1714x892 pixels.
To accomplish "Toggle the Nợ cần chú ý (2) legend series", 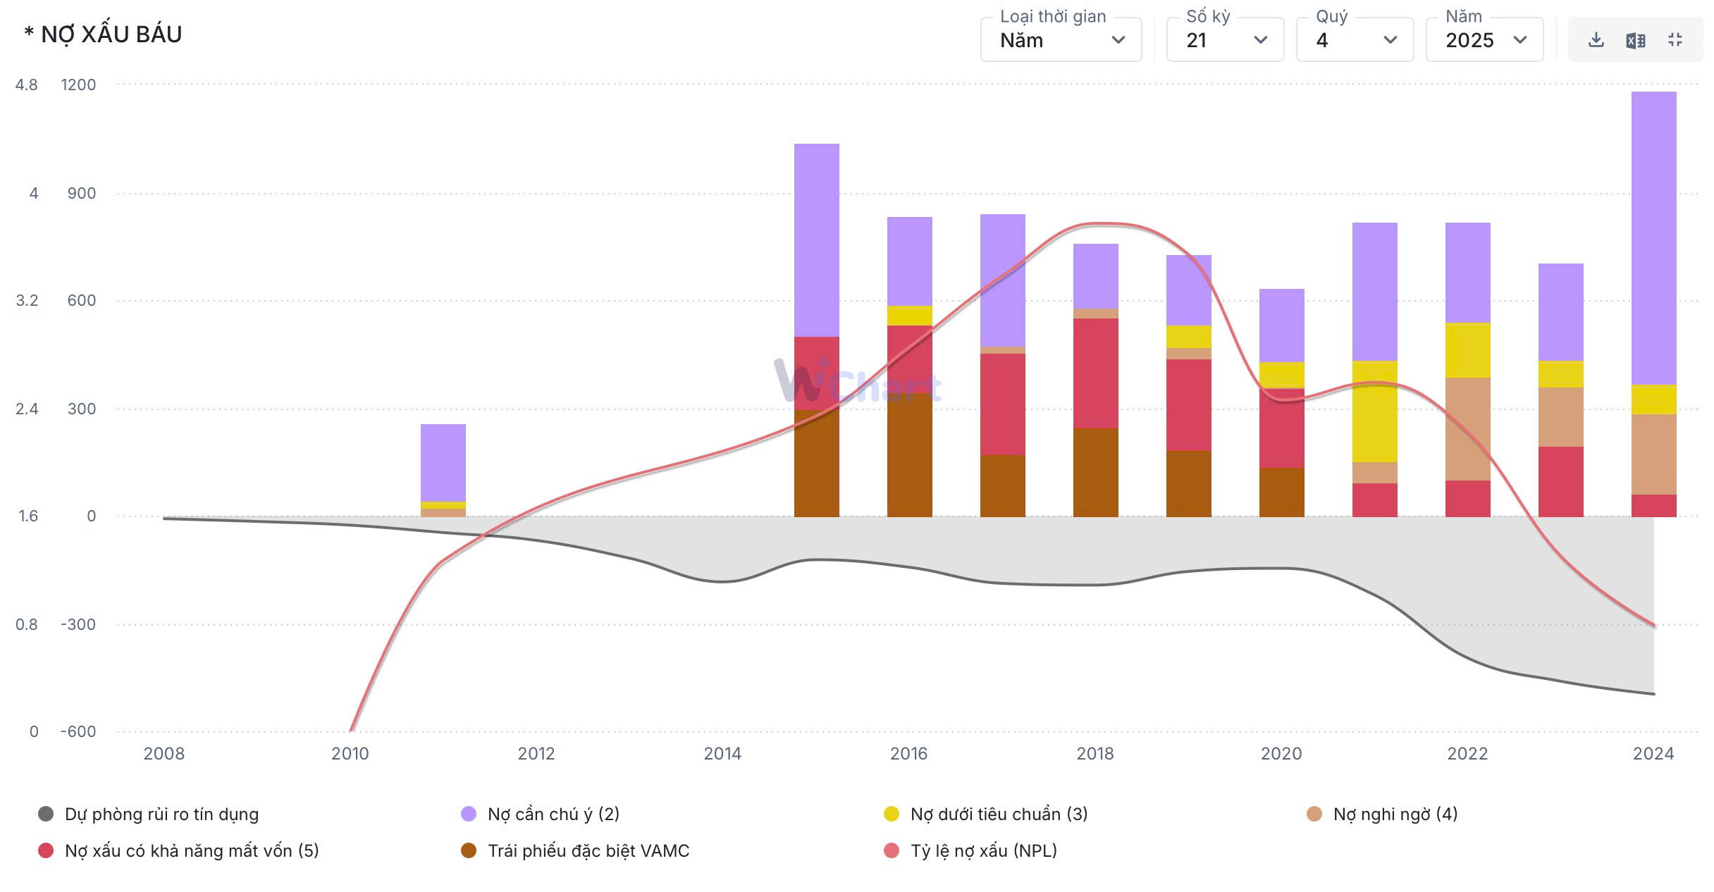I will pos(553,814).
